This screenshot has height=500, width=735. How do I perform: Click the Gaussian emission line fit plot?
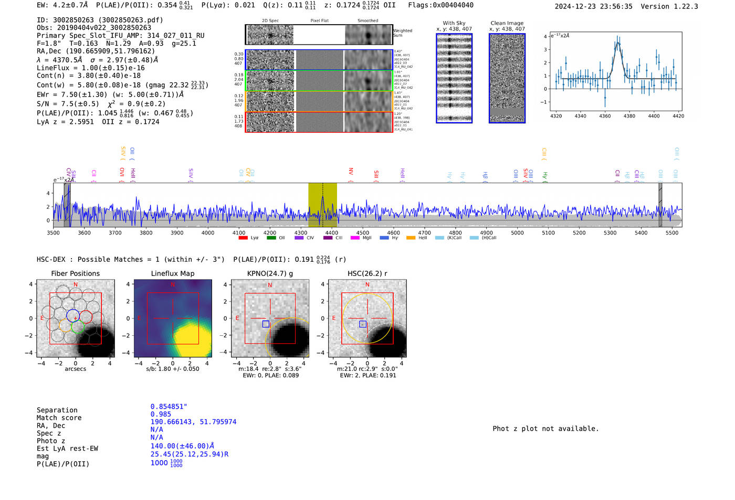pyautogui.click(x=615, y=72)
